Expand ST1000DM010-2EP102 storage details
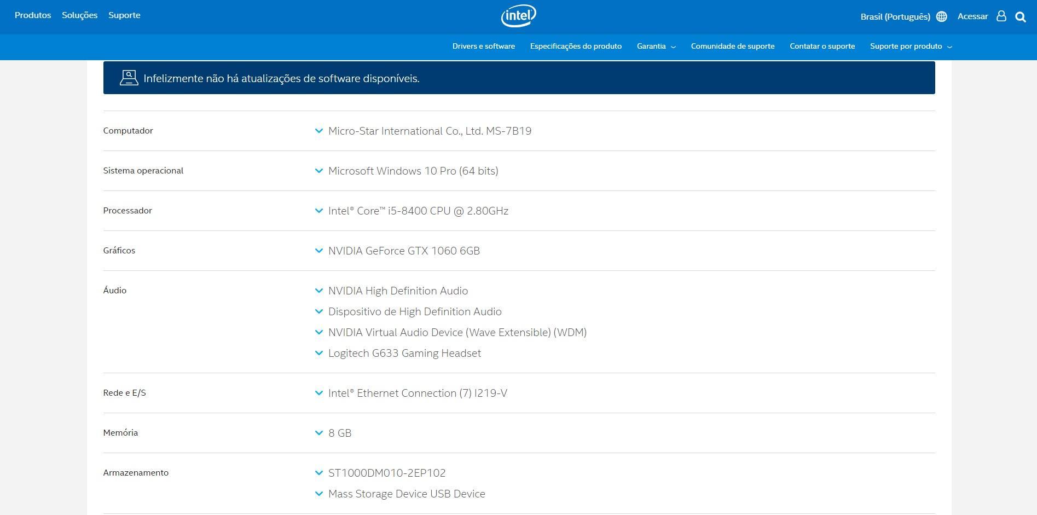Viewport: 1037px width, 515px height. pyautogui.click(x=380, y=473)
